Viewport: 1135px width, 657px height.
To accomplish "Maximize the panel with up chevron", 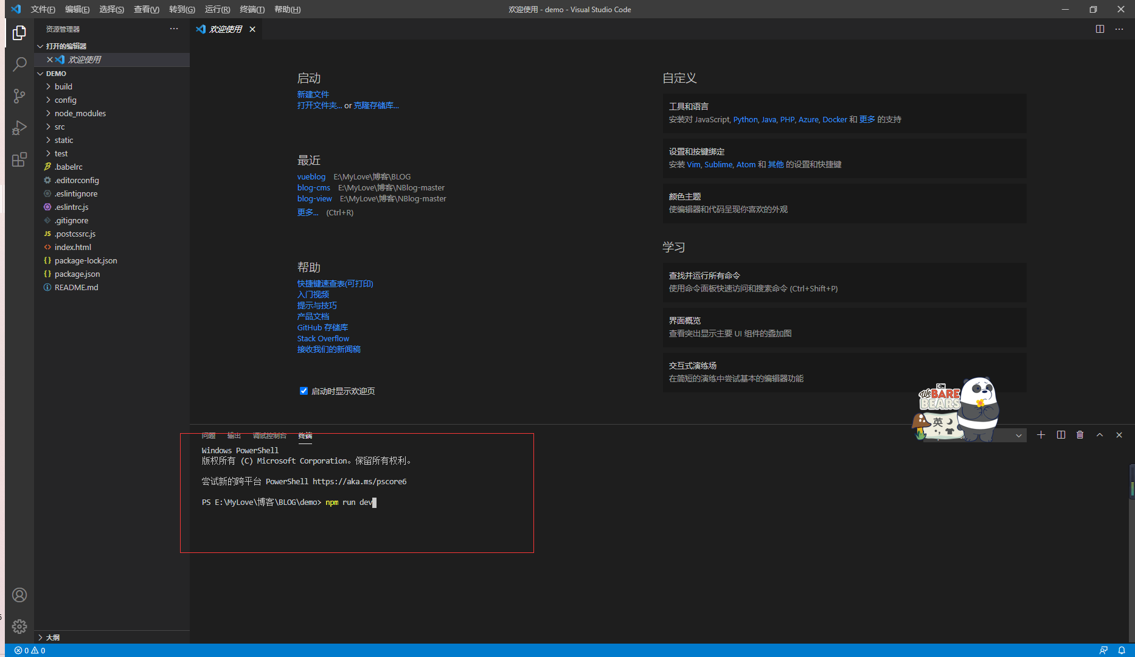I will pyautogui.click(x=1100, y=435).
